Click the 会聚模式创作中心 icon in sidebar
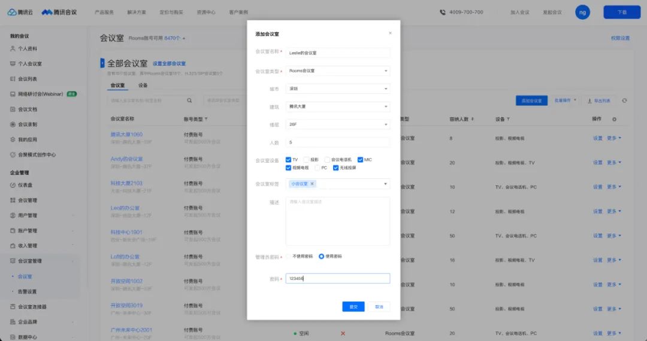Viewport: 647px width, 341px height. [13, 155]
